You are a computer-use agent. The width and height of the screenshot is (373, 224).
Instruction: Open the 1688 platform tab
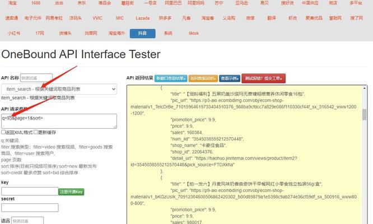pos(36,3)
